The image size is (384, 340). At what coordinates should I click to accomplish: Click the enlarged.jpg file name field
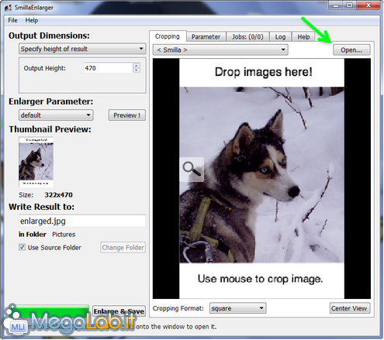click(x=82, y=221)
